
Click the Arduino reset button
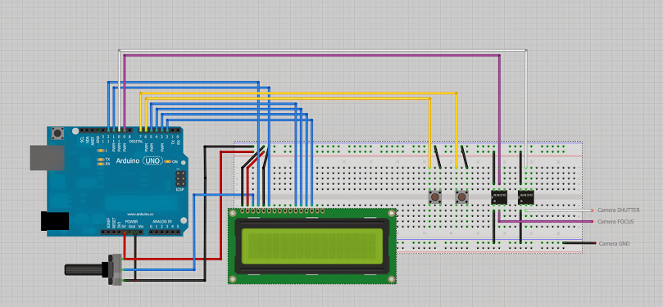click(58, 134)
